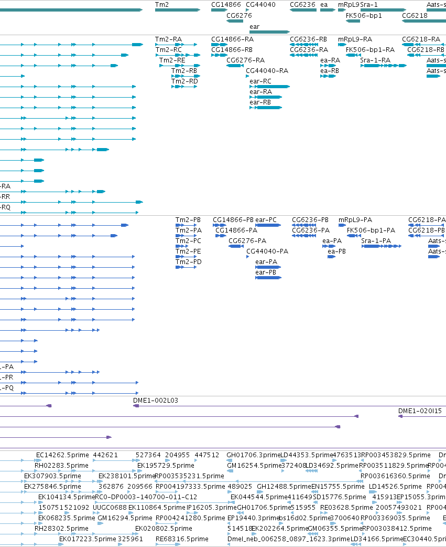446x547 pixels.
Task: Click the ear-PB protein label
Action: pos(266,272)
